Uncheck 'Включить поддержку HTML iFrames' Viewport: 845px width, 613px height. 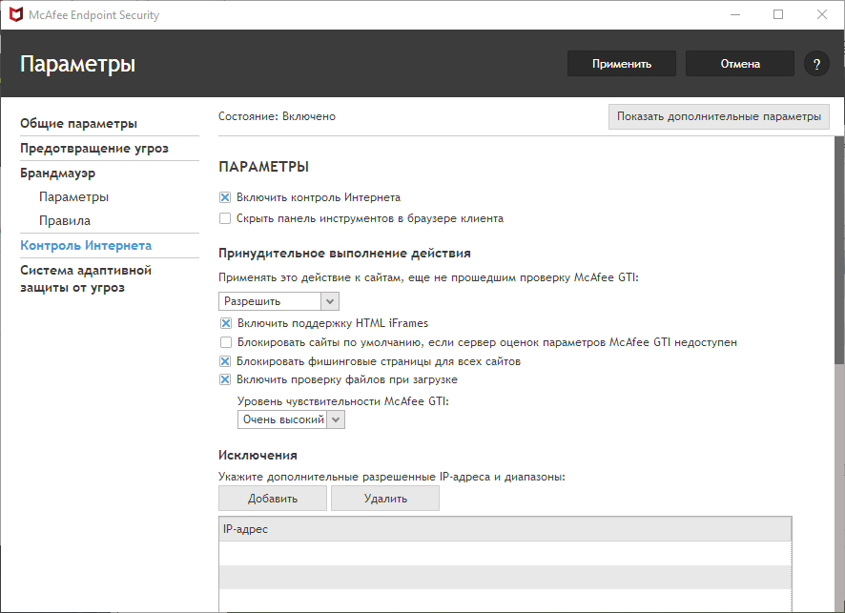click(226, 323)
